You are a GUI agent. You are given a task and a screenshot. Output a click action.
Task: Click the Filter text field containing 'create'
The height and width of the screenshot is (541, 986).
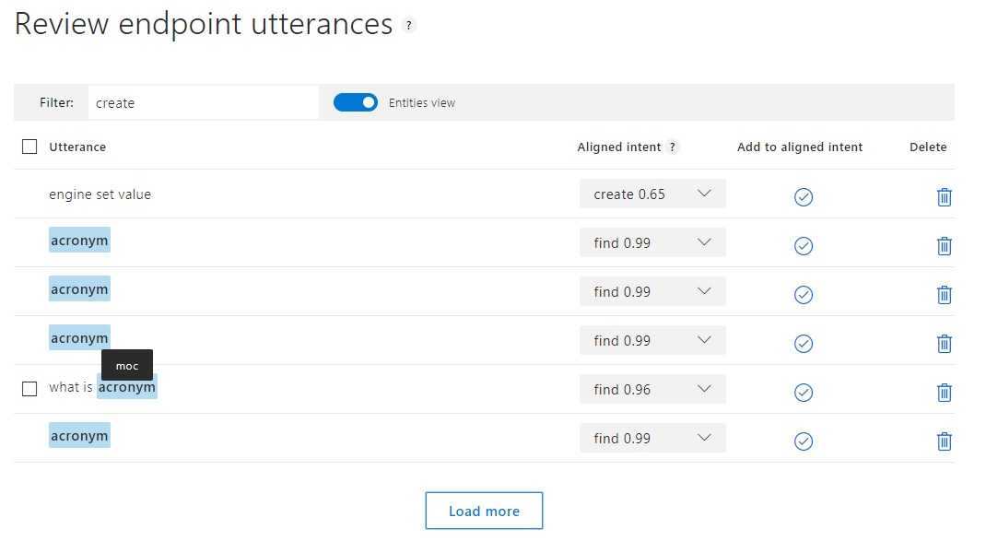(203, 103)
